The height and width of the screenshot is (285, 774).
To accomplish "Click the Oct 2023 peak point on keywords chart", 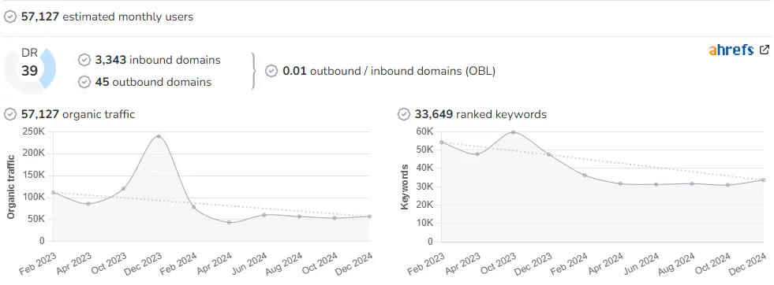I will (x=514, y=132).
